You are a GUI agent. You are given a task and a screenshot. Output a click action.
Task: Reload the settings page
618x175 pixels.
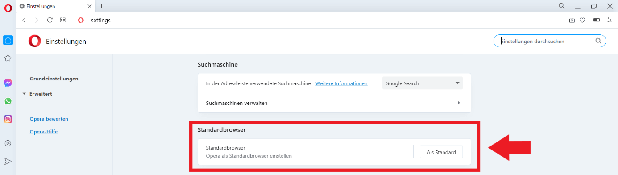(50, 20)
